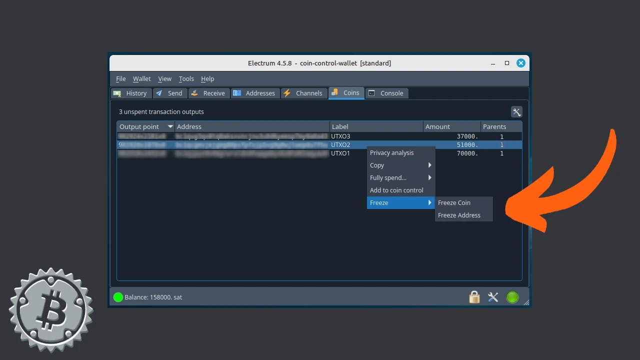Open the Wallet menu
Image resolution: width=640 pixels, height=360 pixels.
click(x=141, y=78)
